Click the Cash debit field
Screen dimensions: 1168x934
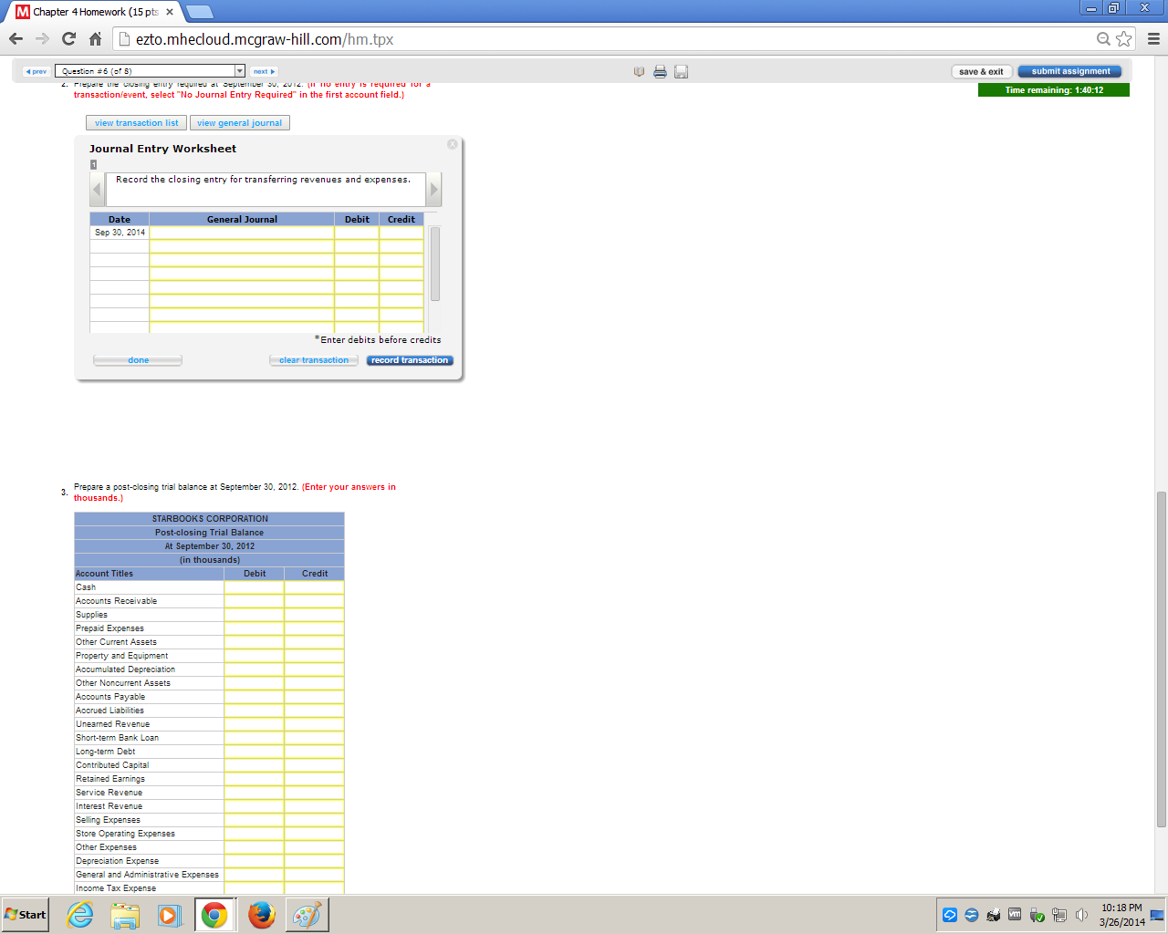coord(254,587)
